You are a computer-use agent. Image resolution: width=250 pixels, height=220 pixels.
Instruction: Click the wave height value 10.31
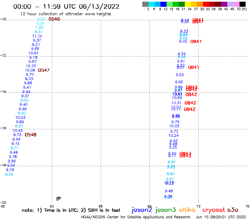176,103
